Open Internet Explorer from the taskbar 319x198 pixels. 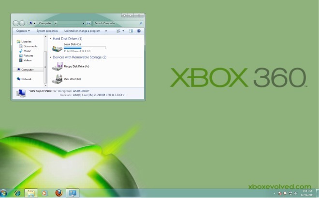[17, 193]
